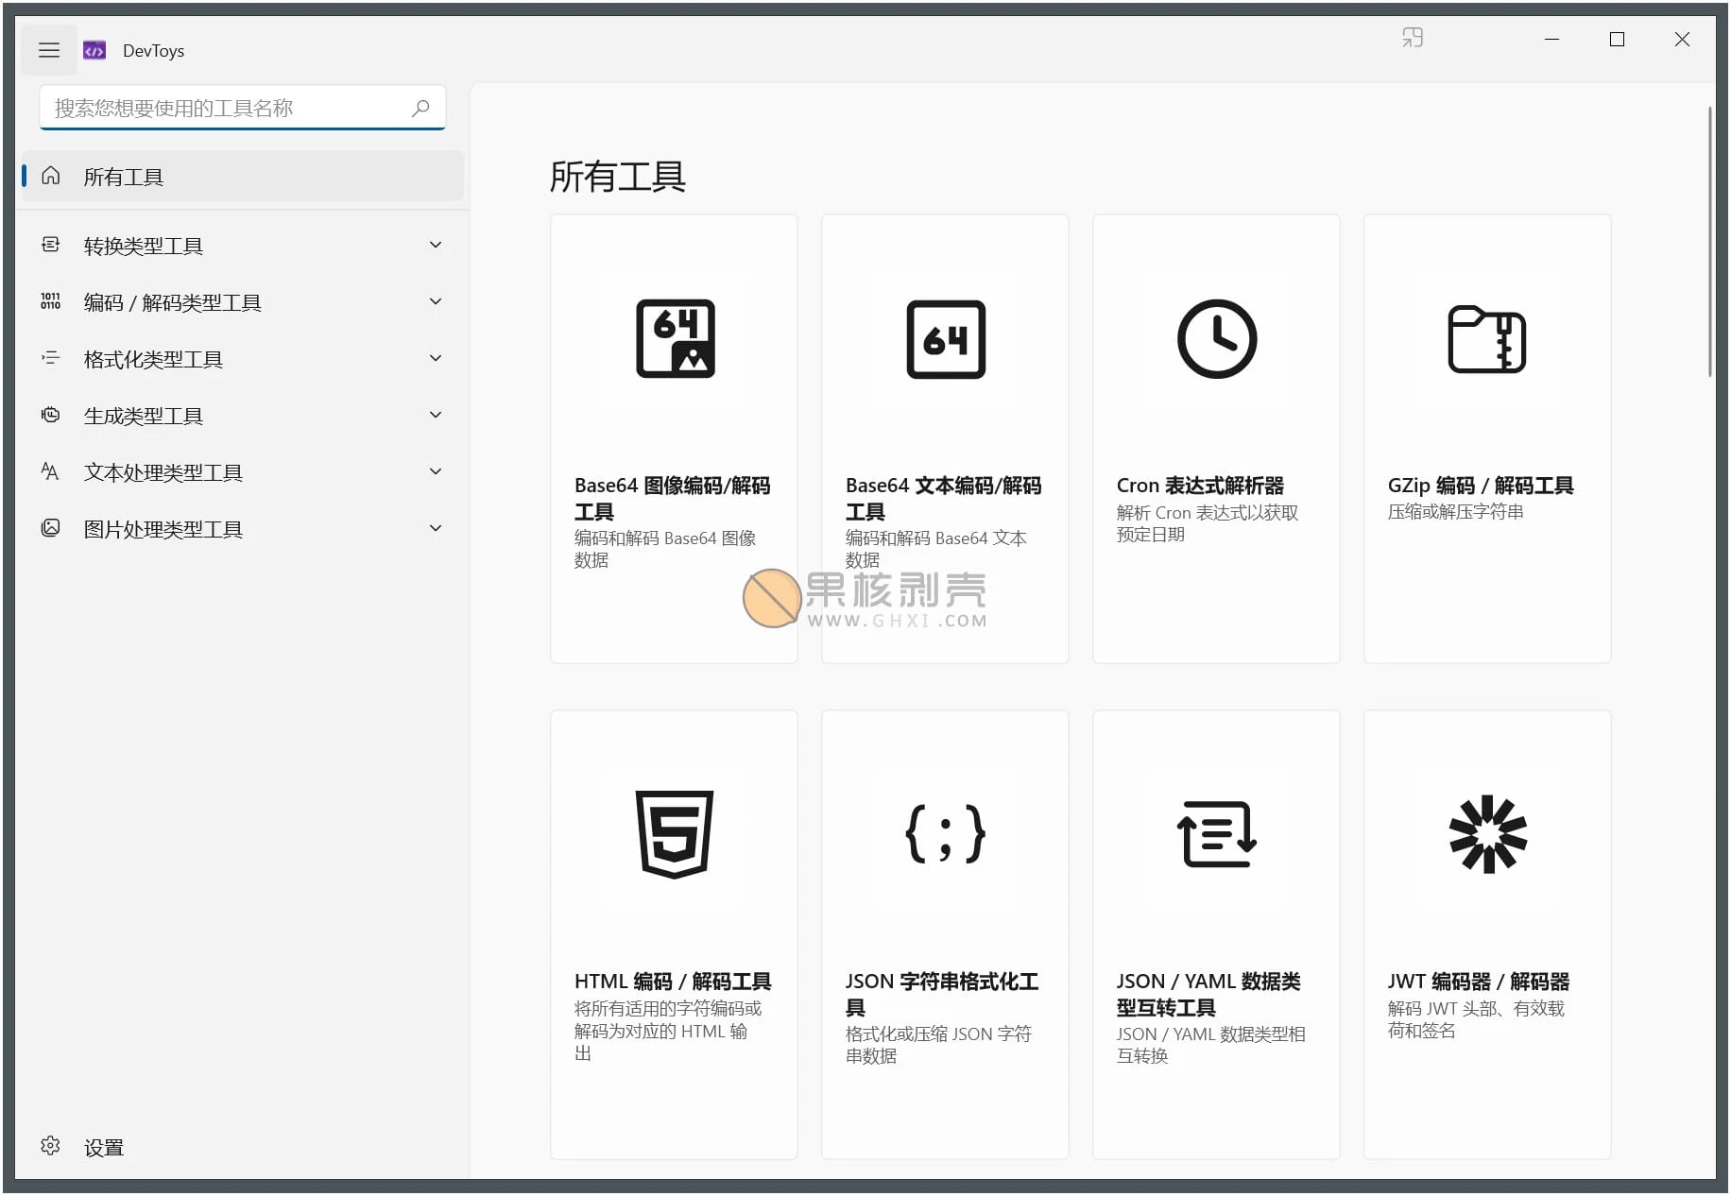Expand the 生成类型工具 chevron

pos(436,415)
